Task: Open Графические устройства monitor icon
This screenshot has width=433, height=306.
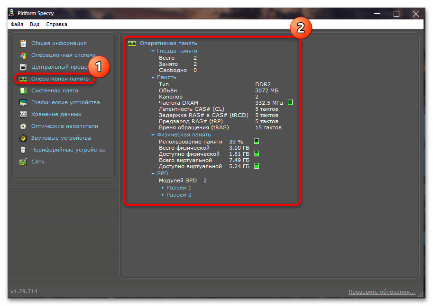Action: point(23,102)
